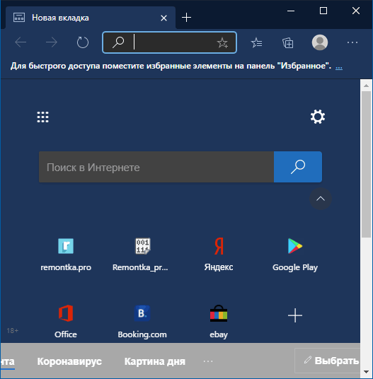Switch to the Картина дня feed tab

tap(155, 361)
